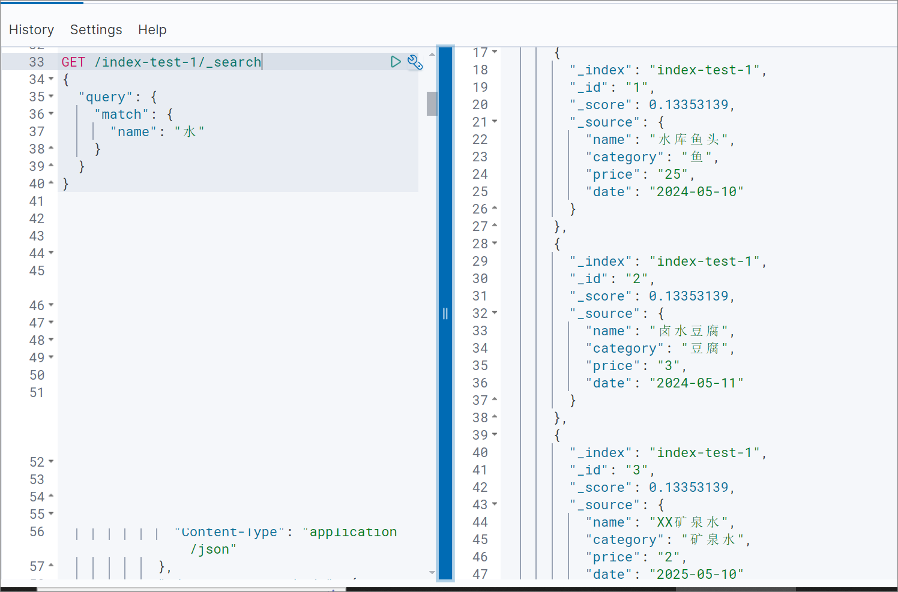Click output "_score" on line 20
This screenshot has width=898, height=592.
(601, 105)
